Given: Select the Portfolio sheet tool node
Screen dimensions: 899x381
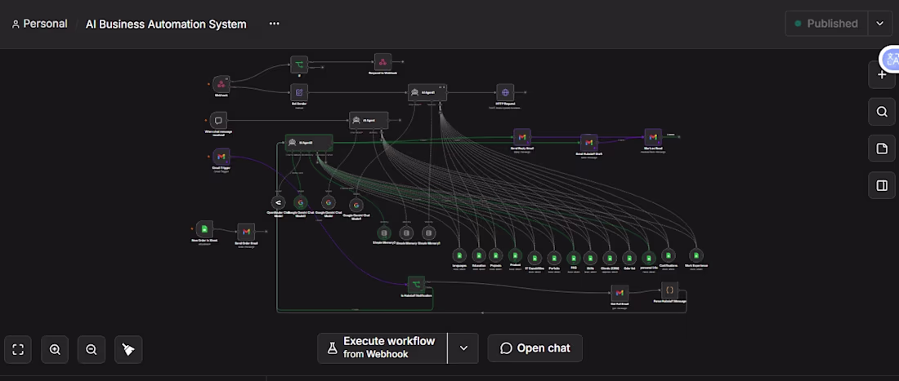Looking at the screenshot, I should click(554, 258).
